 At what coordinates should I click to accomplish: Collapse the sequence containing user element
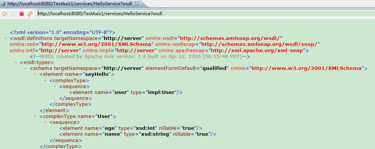(55, 87)
